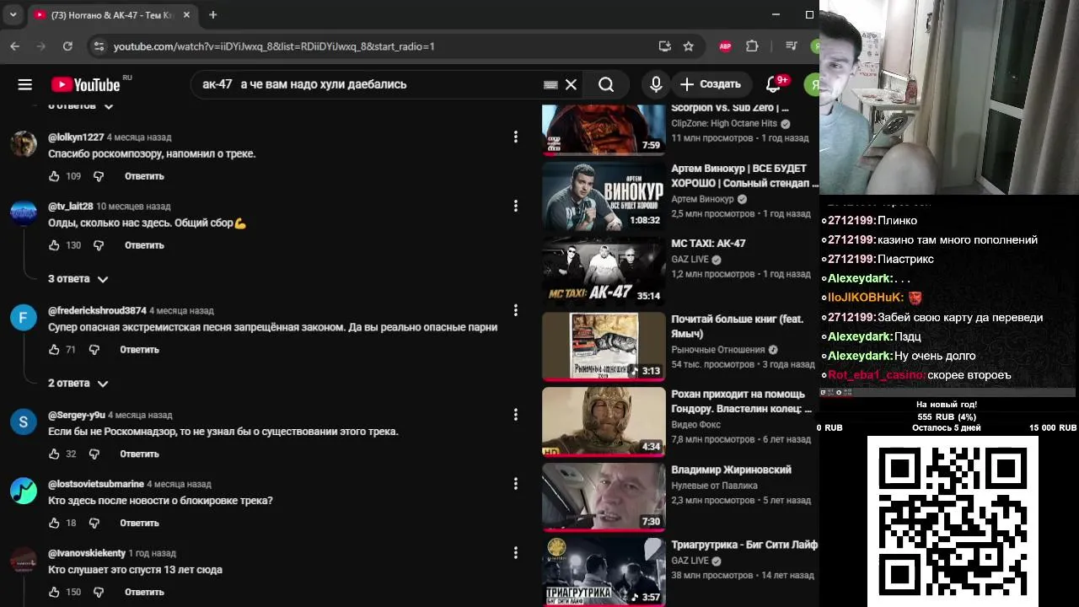
Task: Open Триагрутрика - Биг Сити Лайф title
Action: [x=744, y=545]
